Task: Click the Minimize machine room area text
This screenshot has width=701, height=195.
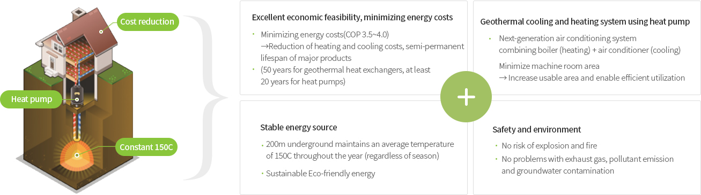Action: pyautogui.click(x=549, y=66)
